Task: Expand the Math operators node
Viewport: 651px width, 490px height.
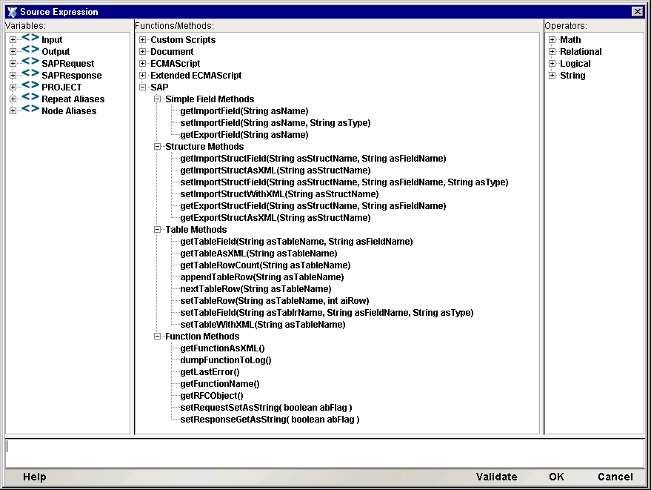Action: click(552, 39)
